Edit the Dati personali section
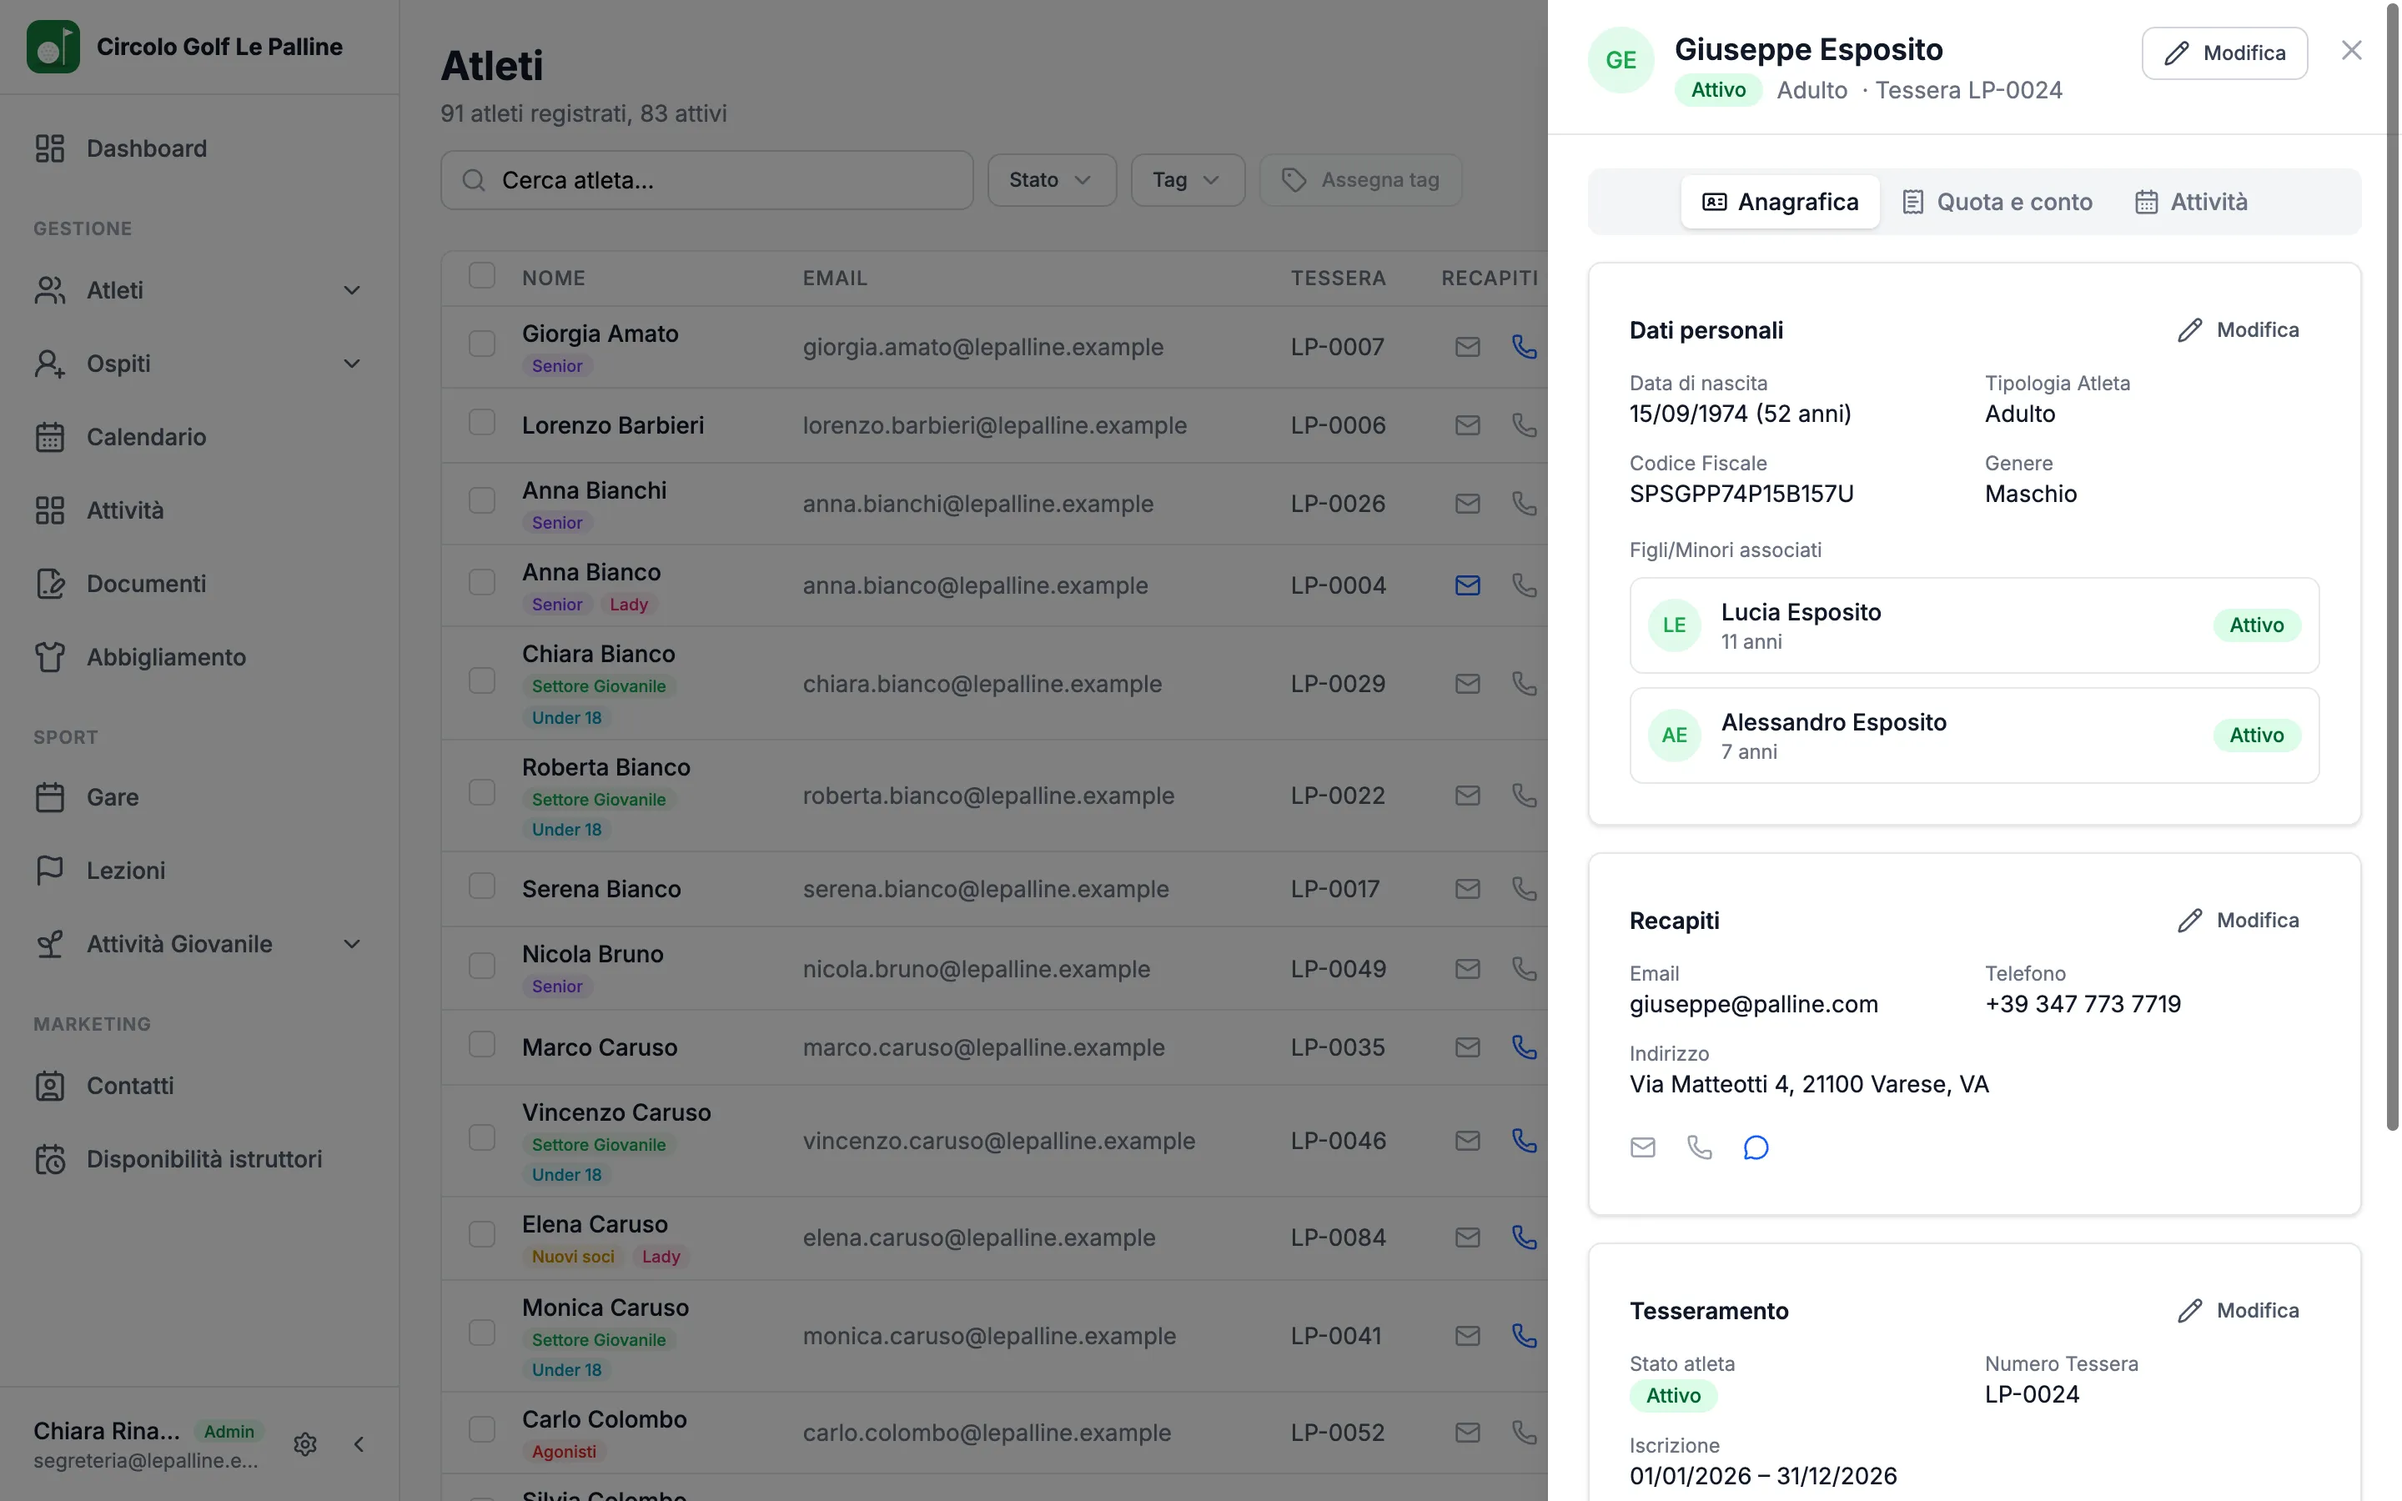Viewport: 2402px width, 1501px height. click(x=2239, y=330)
